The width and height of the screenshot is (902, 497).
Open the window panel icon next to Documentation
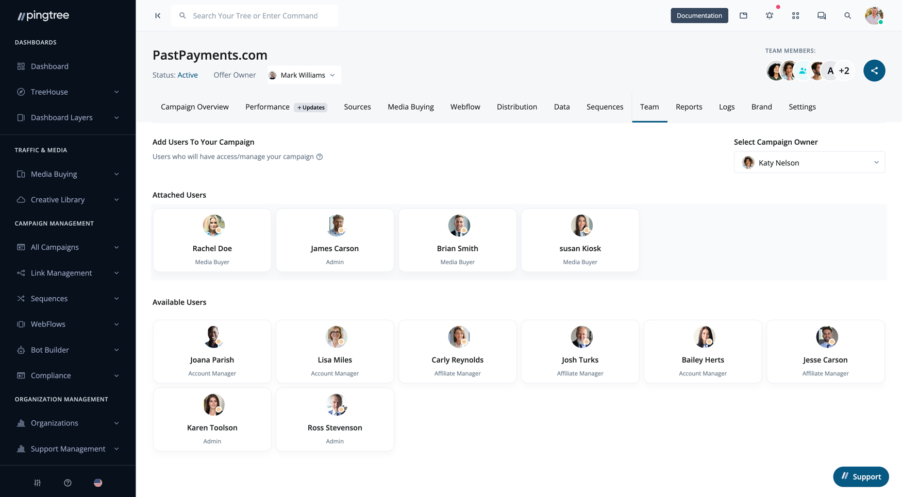coord(743,15)
